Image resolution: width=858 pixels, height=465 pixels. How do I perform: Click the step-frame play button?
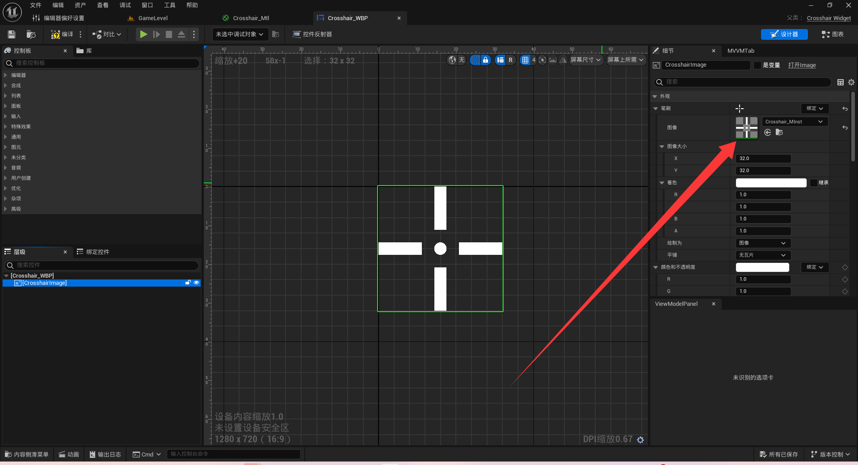pyautogui.click(x=156, y=34)
